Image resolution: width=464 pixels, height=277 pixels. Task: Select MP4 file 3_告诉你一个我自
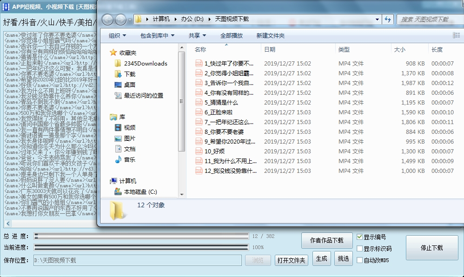pos(224,83)
